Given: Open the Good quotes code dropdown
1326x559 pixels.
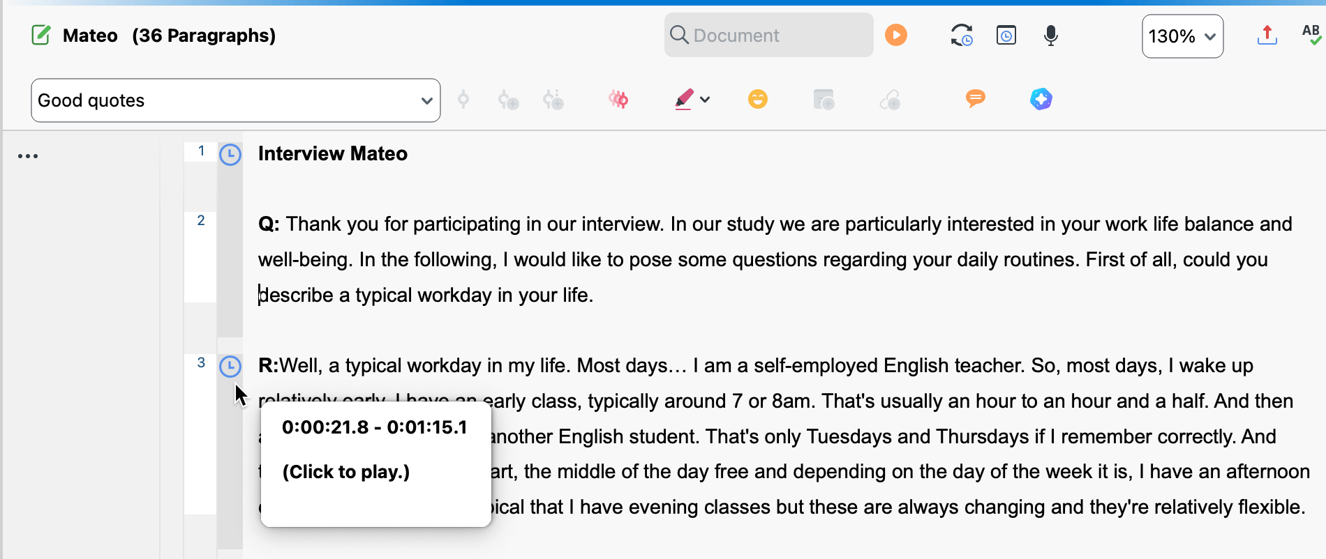Looking at the screenshot, I should tap(236, 100).
